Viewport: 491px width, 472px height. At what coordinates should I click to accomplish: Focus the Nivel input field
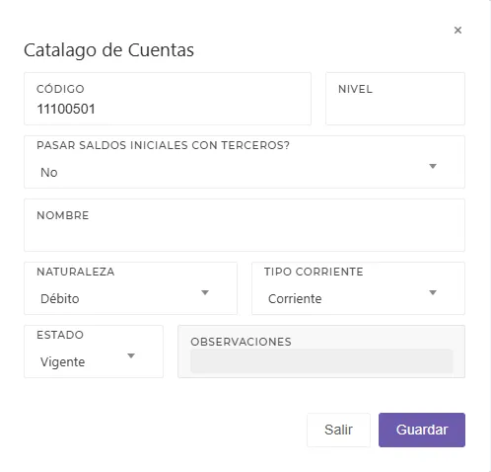tap(395, 99)
